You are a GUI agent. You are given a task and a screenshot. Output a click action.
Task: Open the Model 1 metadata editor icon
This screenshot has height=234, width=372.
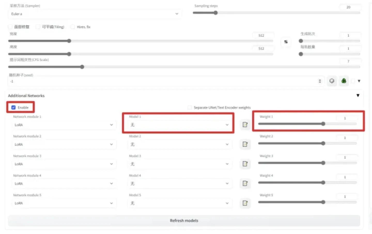245,125
